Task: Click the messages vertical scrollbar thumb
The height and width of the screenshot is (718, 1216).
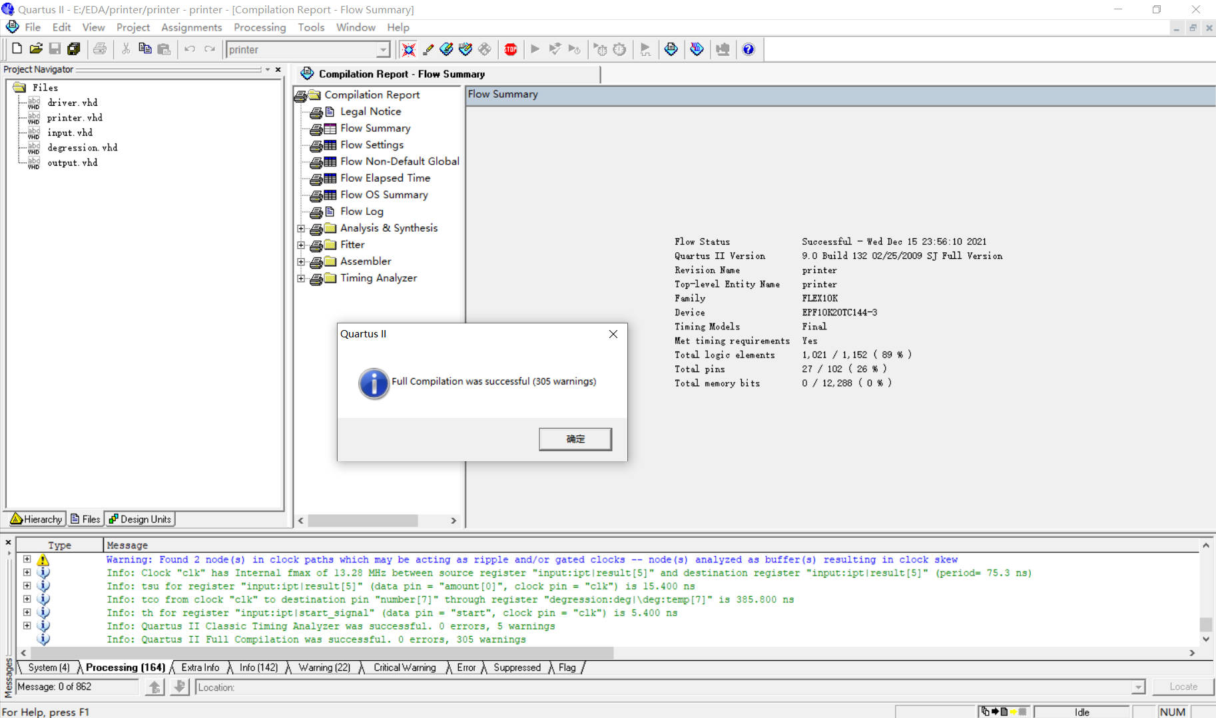Action: (x=1205, y=624)
